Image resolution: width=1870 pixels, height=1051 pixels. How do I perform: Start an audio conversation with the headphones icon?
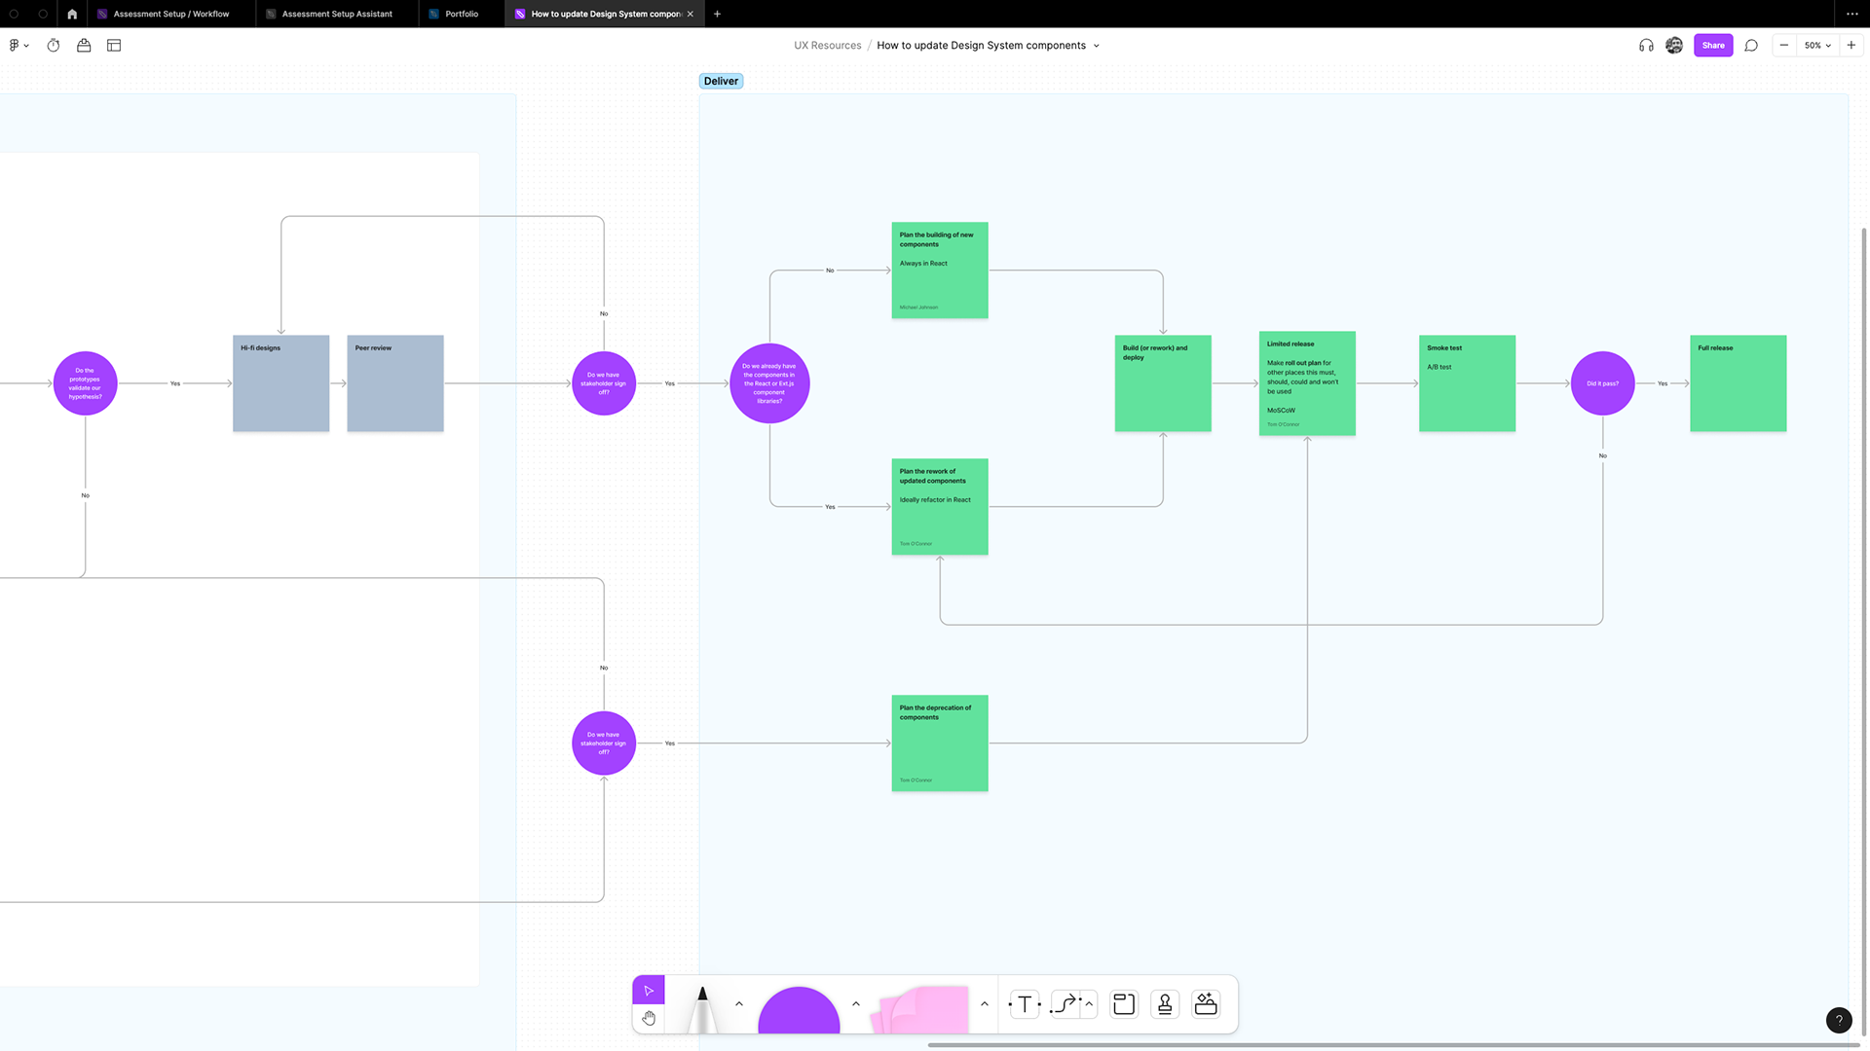(x=1646, y=45)
